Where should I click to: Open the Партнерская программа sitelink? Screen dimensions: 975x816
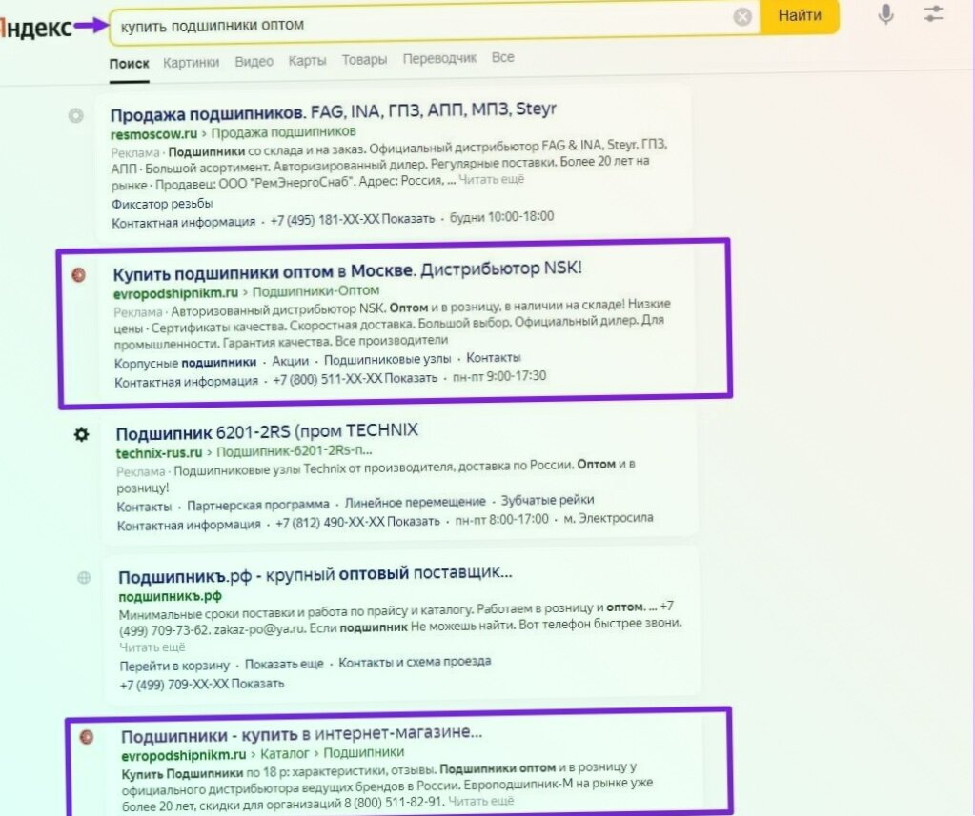point(258,504)
